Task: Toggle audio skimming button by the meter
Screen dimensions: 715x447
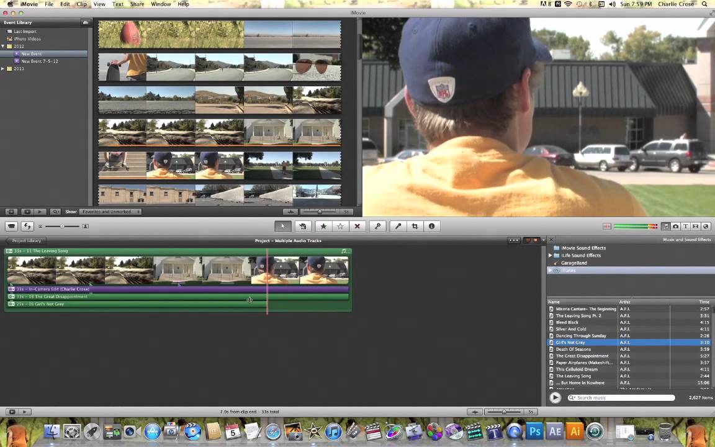Action: (x=606, y=226)
